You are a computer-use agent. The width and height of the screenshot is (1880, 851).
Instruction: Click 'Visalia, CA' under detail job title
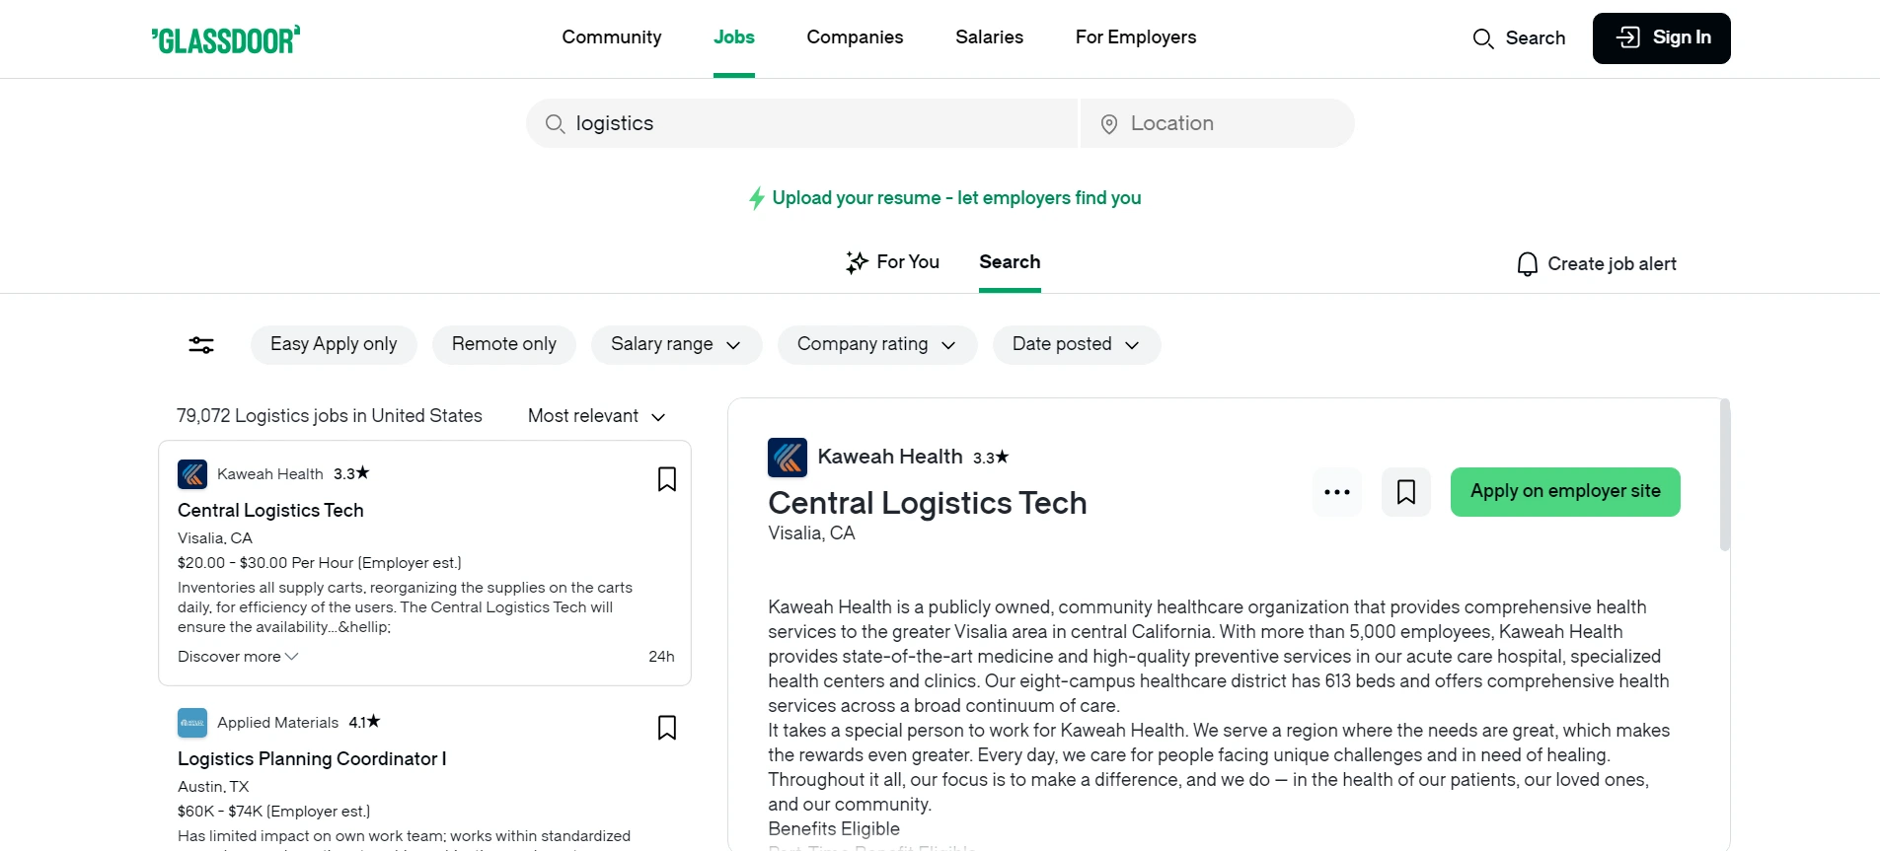coord(811,533)
